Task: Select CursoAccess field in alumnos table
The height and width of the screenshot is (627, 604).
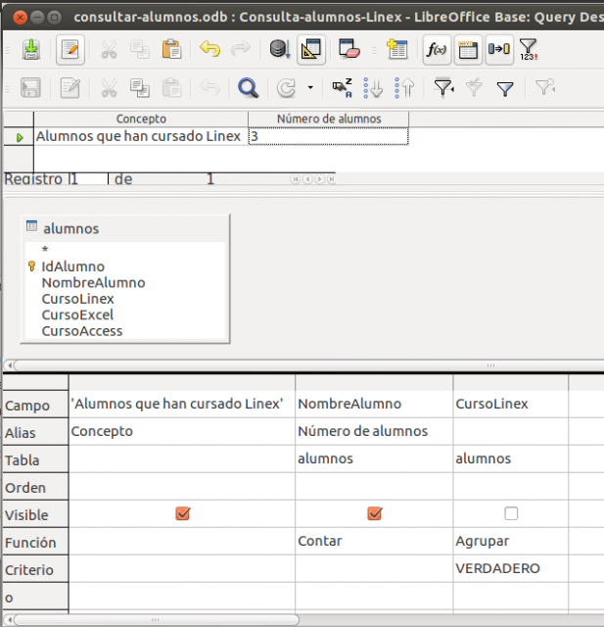Action: point(82,331)
